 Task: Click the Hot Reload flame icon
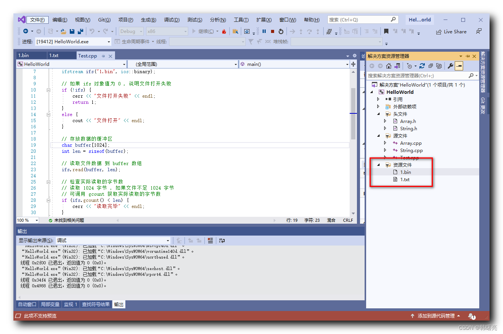[x=224, y=31]
